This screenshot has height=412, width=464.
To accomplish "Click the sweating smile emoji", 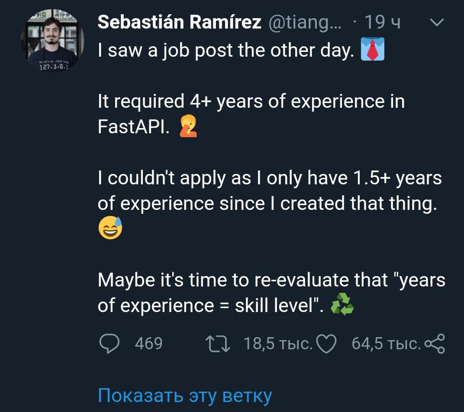I will 110,229.
